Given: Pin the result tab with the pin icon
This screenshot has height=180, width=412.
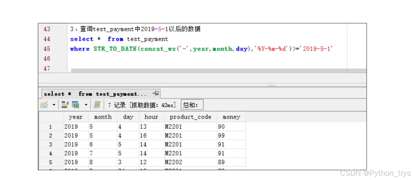Looking at the screenshot, I should [156, 93].
